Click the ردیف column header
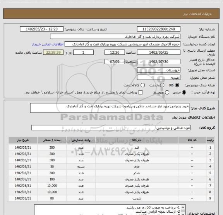223x215 pixels. [x=210, y=140]
